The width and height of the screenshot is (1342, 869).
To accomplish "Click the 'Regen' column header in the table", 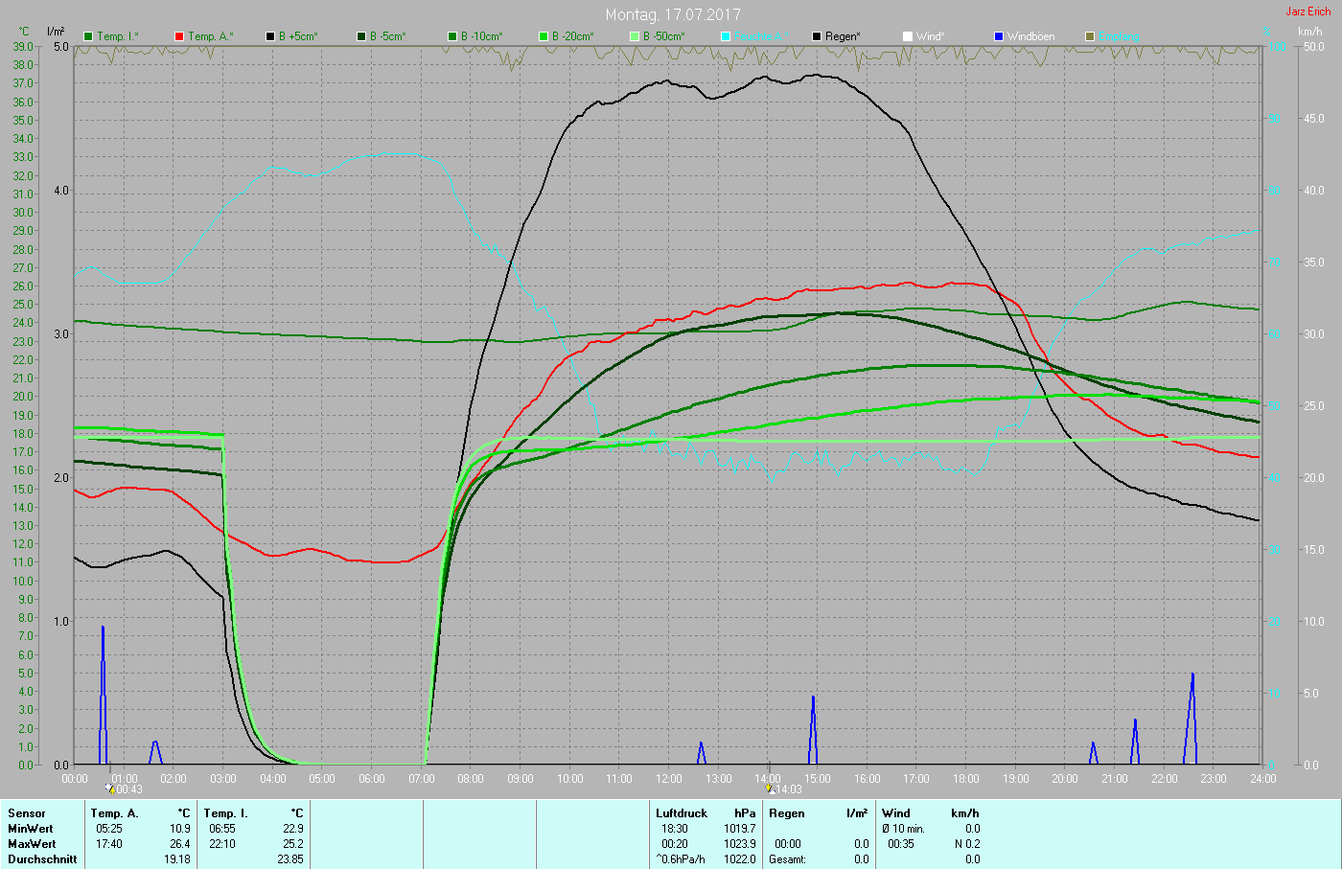I will tap(787, 813).
